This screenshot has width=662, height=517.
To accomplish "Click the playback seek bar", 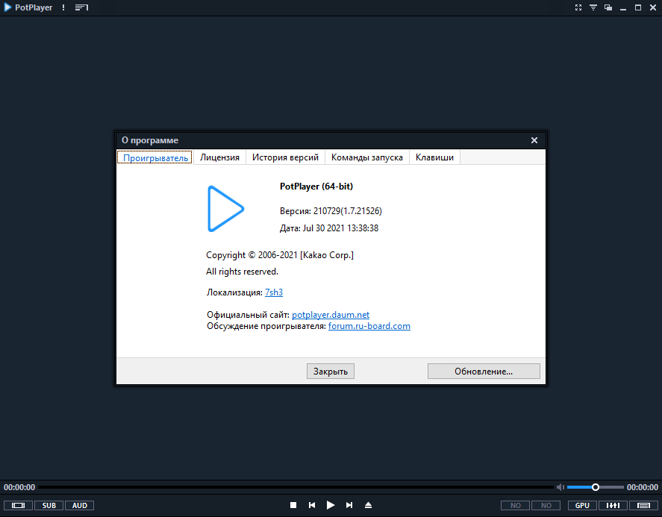I will coord(296,487).
